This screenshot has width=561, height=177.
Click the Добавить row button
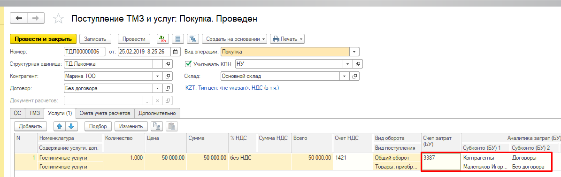tap(31, 126)
